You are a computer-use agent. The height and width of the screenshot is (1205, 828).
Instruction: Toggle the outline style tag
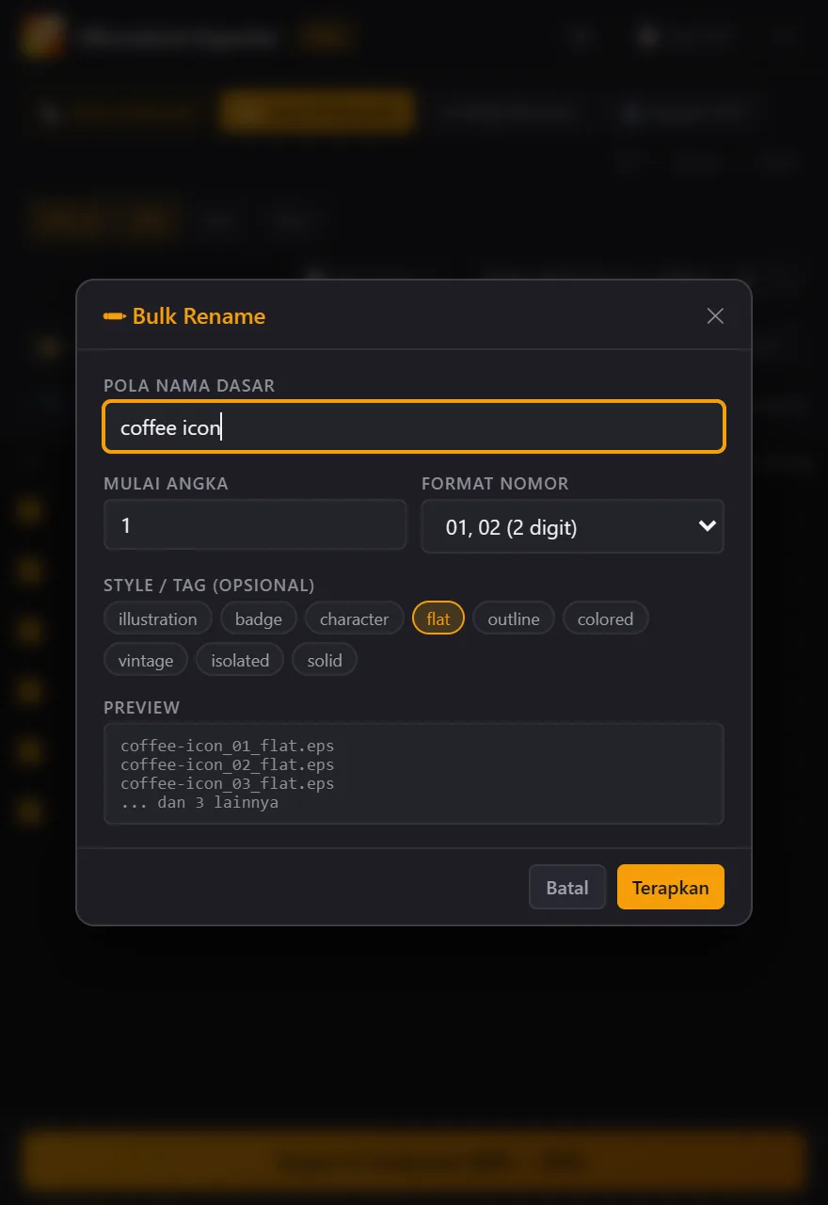click(x=514, y=619)
